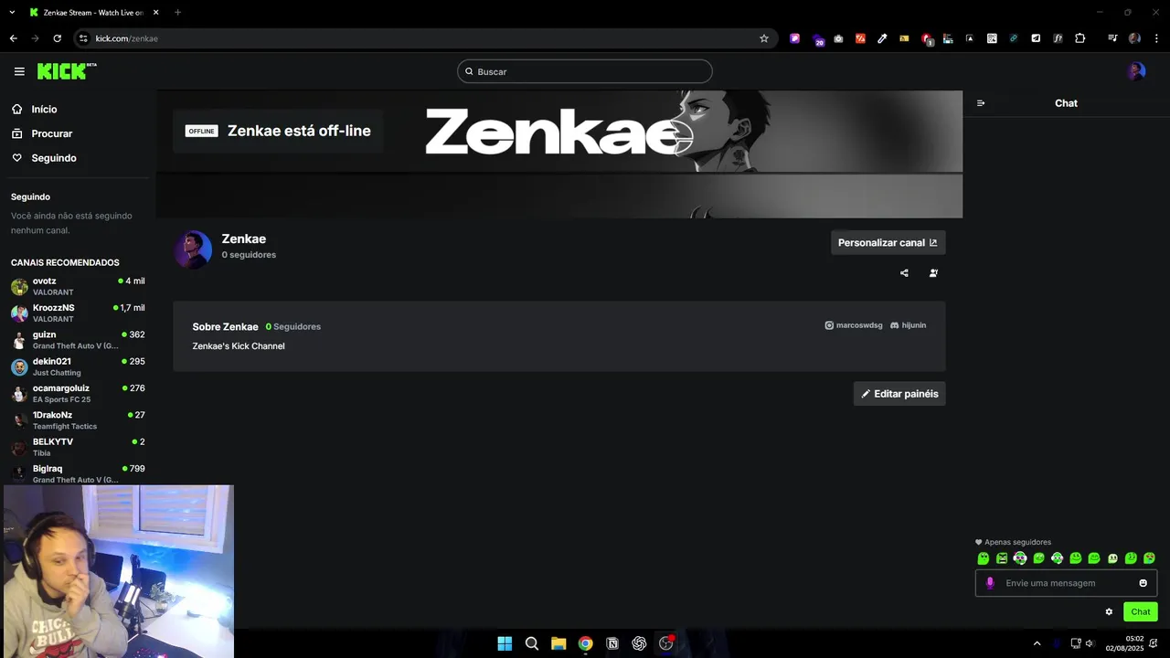1170x658 pixels.
Task: Open the 1DrakoNz recommended channel
Action: (x=78, y=420)
